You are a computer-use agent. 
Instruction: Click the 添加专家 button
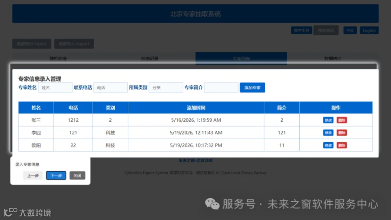click(252, 87)
